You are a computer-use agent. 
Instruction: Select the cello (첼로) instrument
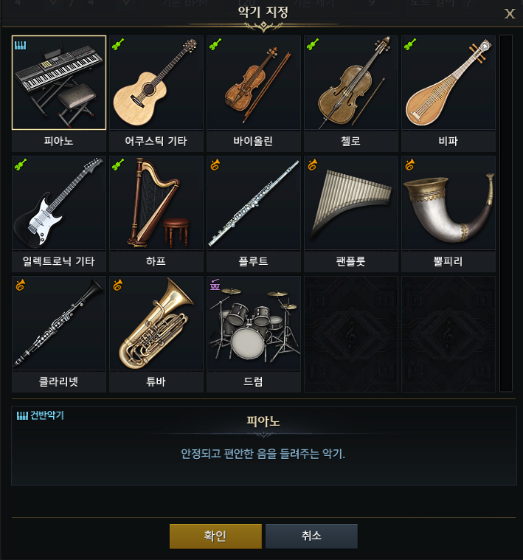point(351,94)
